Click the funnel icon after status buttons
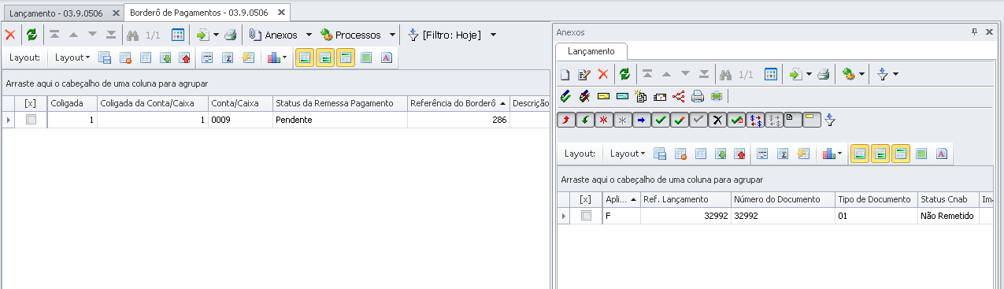The width and height of the screenshot is (1004, 289). [830, 120]
